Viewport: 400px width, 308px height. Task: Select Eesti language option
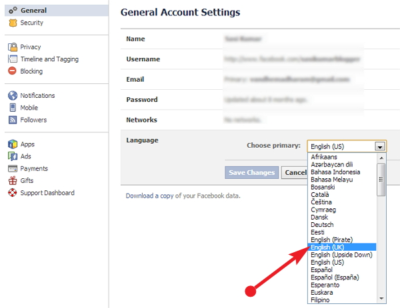(x=342, y=232)
